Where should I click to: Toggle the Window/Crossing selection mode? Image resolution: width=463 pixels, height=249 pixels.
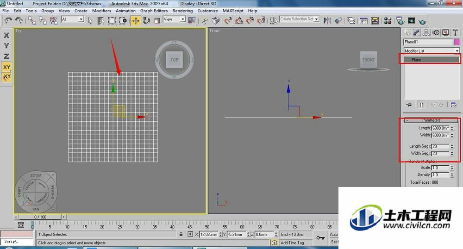pos(123,21)
